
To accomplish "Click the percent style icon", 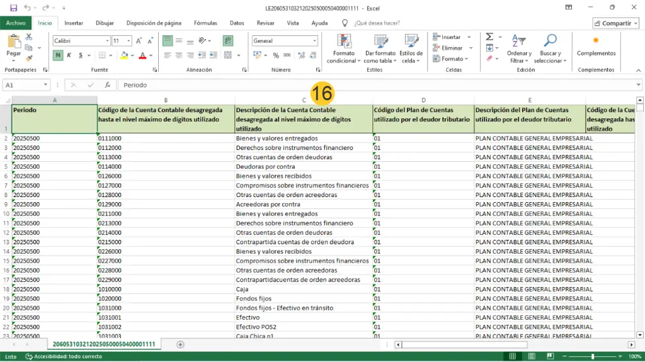I will (x=275, y=55).
